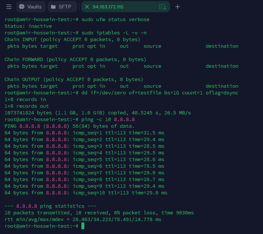Viewport: 263px width, 234px height.
Task: Click the icmp_seq=4 time=29.5 ms line
Action: click(84, 153)
